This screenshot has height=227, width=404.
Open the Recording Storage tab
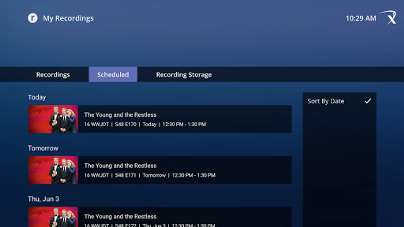pos(184,75)
